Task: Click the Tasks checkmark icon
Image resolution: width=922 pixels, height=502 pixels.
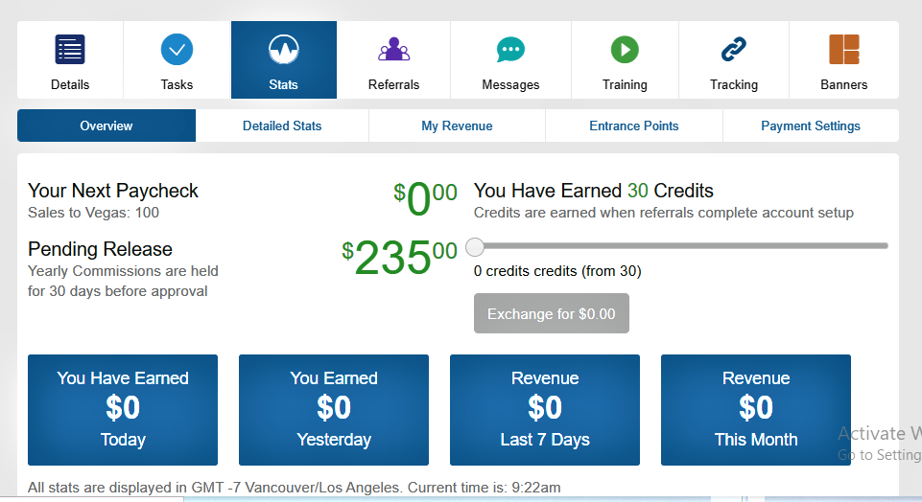Action: pyautogui.click(x=177, y=49)
